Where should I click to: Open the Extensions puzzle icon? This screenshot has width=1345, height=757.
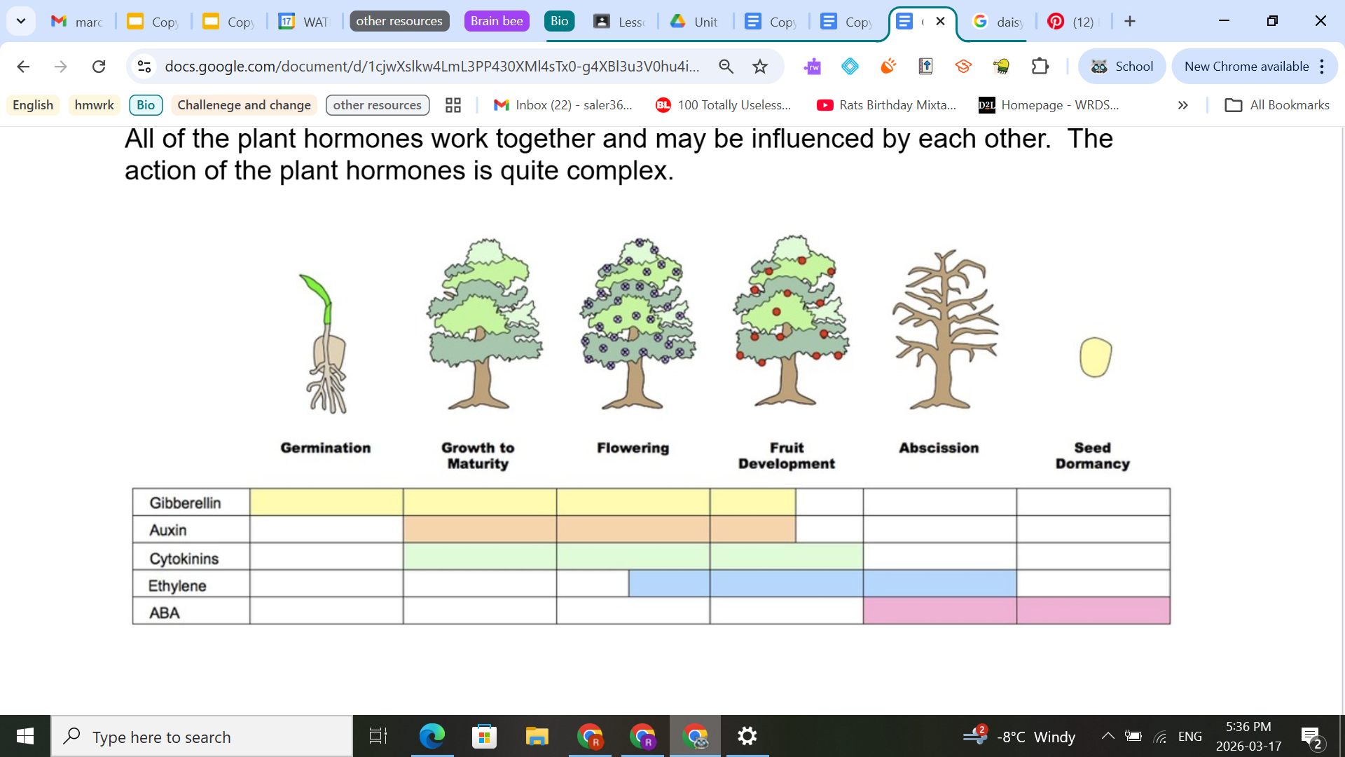[1040, 67]
